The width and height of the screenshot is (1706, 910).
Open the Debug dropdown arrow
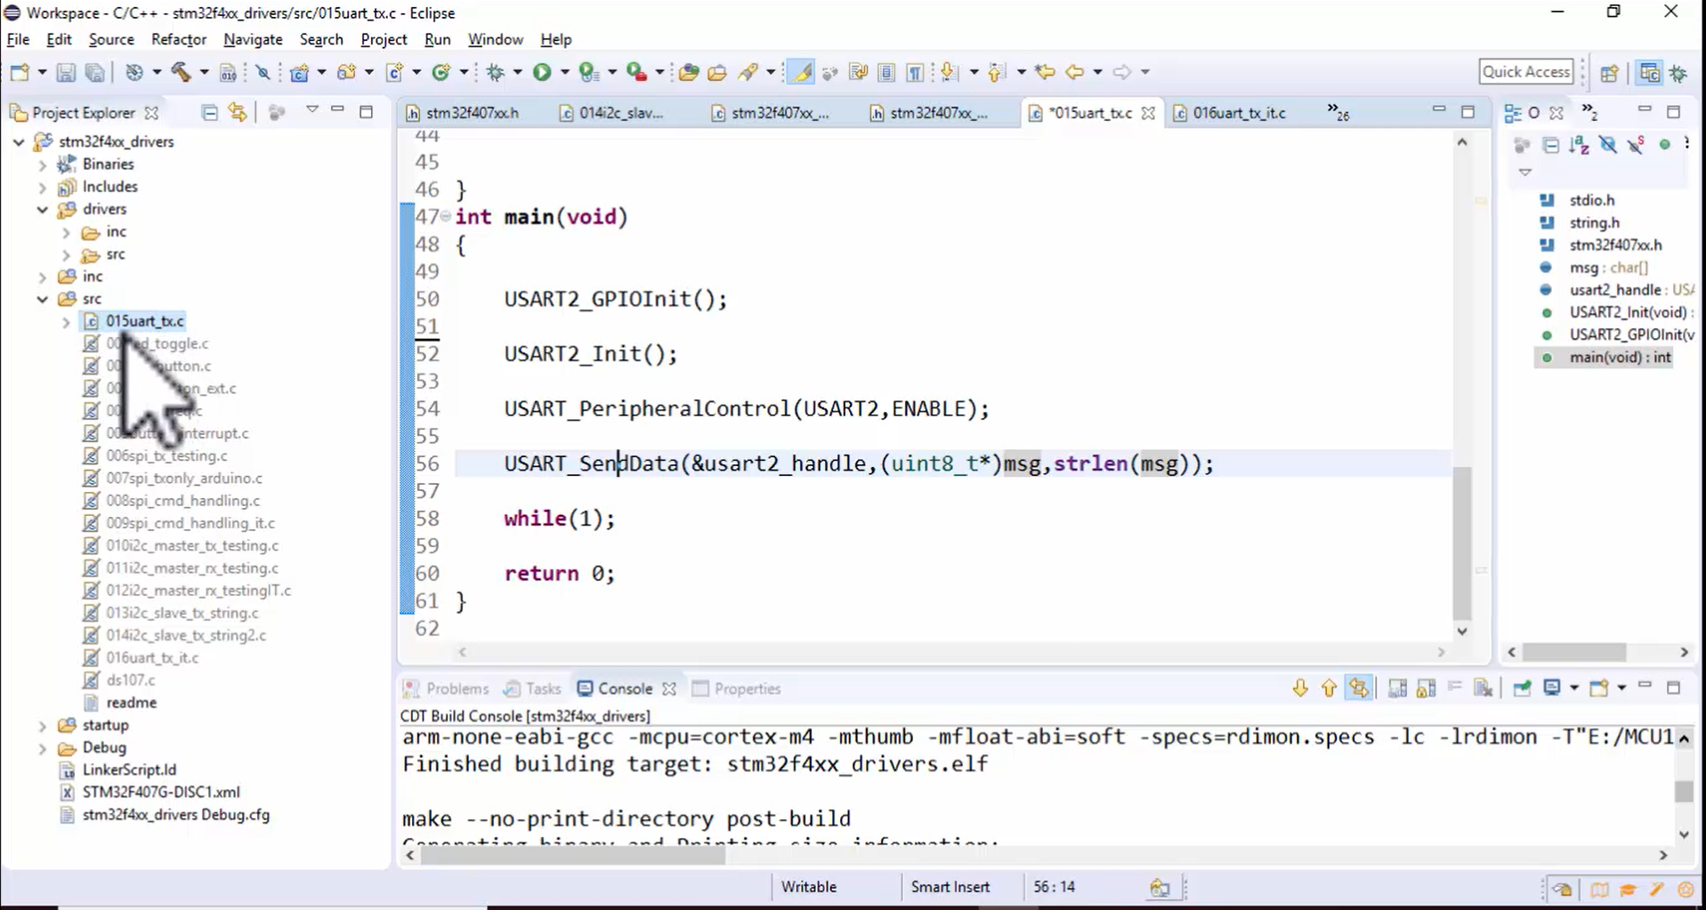pyautogui.click(x=517, y=72)
